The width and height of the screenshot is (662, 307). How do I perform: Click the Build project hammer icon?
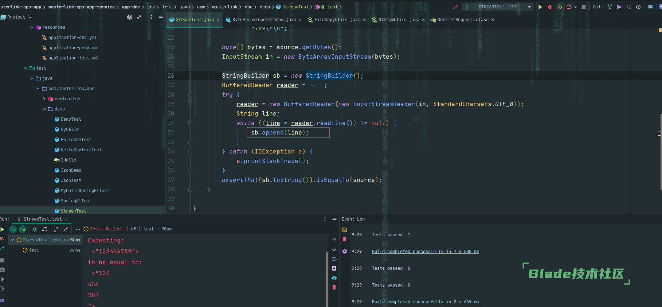pyautogui.click(x=455, y=7)
